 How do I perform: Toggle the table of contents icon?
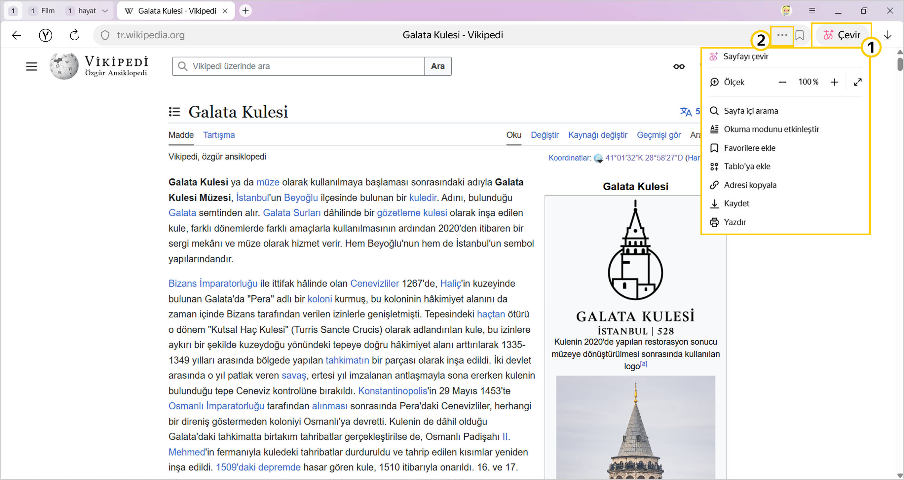(174, 112)
